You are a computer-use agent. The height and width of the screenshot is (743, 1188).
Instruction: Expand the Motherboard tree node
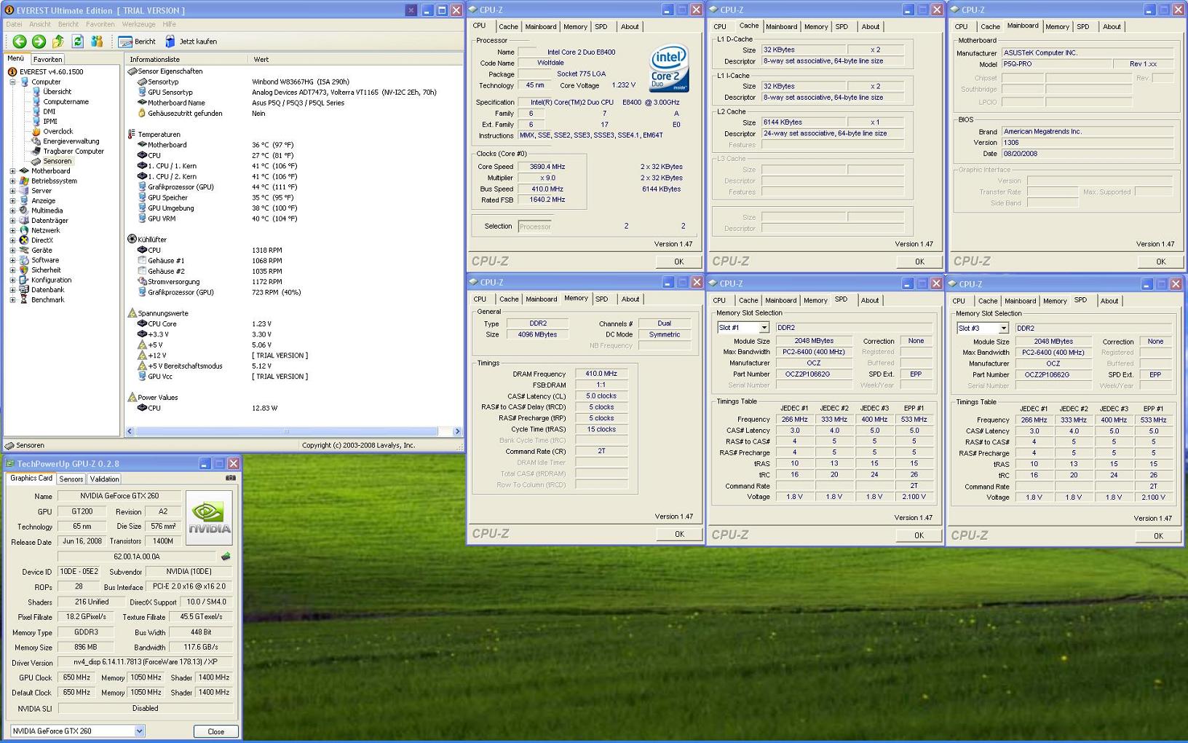[12, 171]
